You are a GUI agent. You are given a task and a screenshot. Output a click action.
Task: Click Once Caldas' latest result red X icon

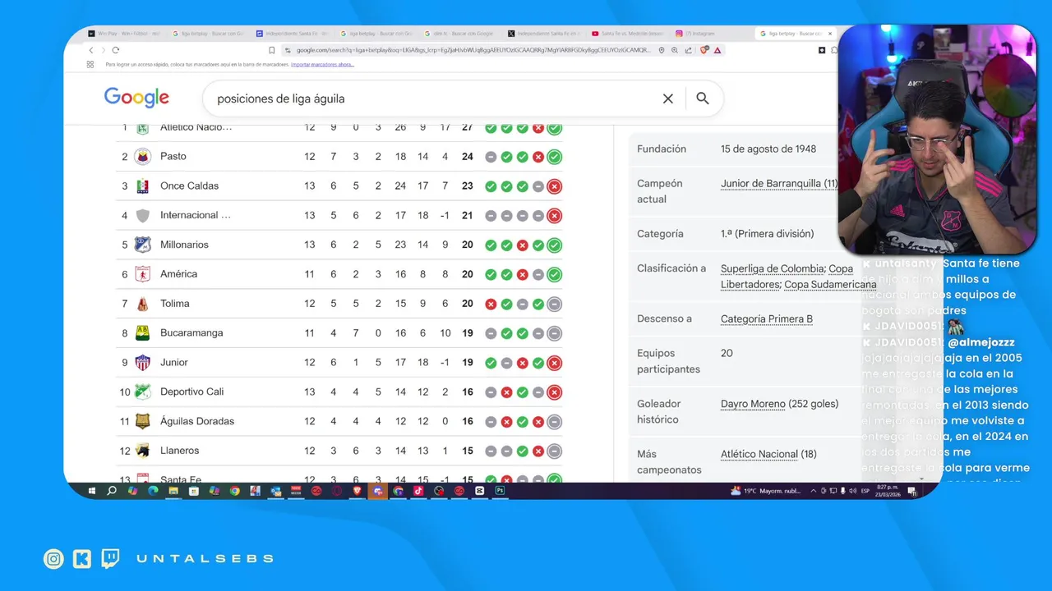point(555,186)
